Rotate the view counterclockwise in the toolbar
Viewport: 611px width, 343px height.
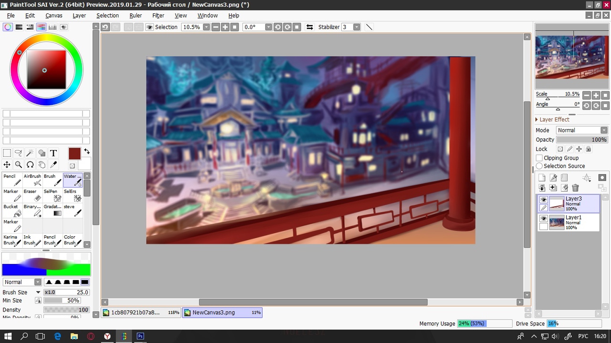click(x=278, y=27)
